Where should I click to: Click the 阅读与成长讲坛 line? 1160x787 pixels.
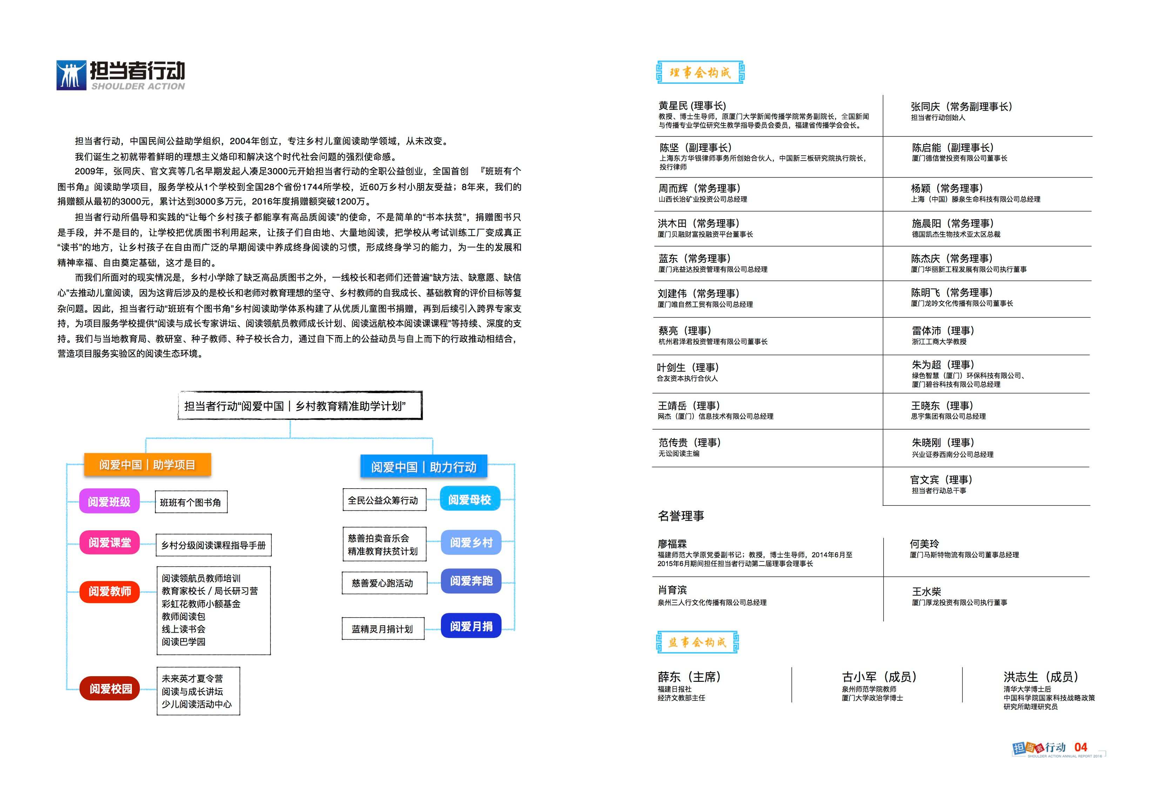pos(192,691)
